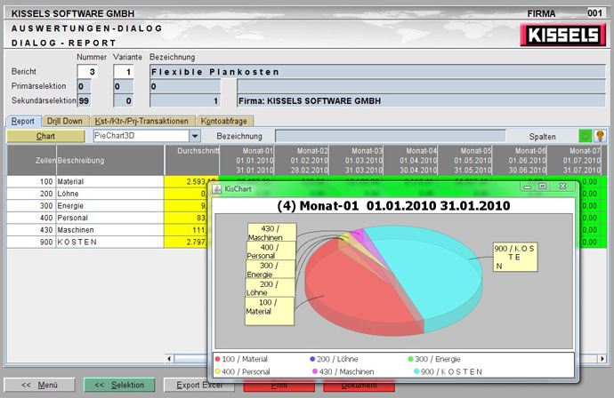The width and height of the screenshot is (614, 398).
Task: Click the red Dokument button
Action: (x=359, y=387)
